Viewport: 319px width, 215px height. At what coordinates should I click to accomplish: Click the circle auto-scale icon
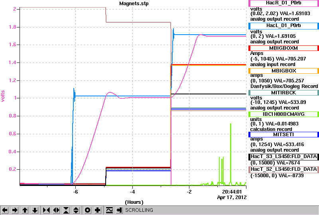coord(87,210)
